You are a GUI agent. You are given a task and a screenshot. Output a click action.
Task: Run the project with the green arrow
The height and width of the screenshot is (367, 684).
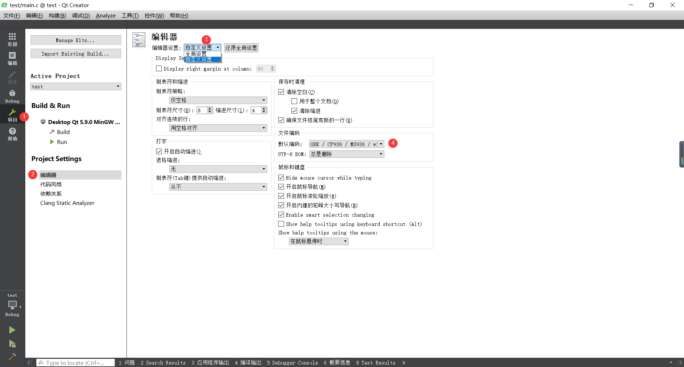(12, 330)
